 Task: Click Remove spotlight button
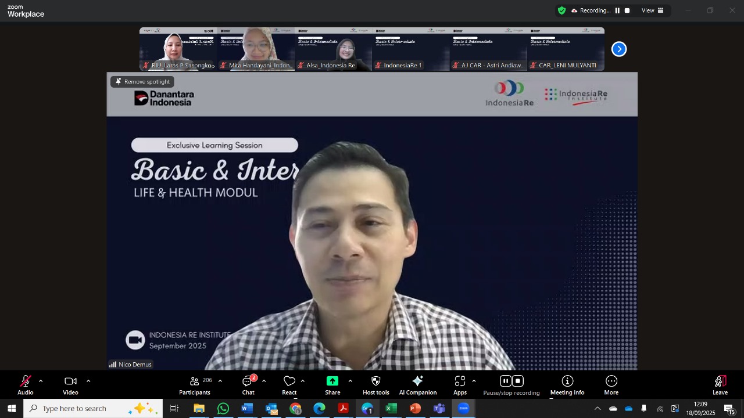pyautogui.click(x=142, y=82)
